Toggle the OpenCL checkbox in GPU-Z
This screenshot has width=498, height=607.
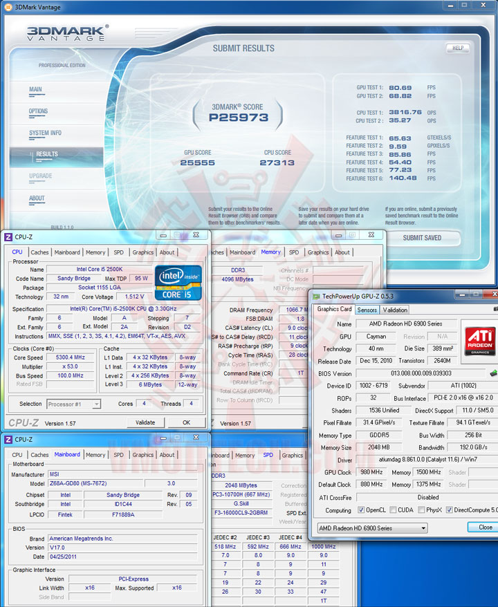pos(361,510)
